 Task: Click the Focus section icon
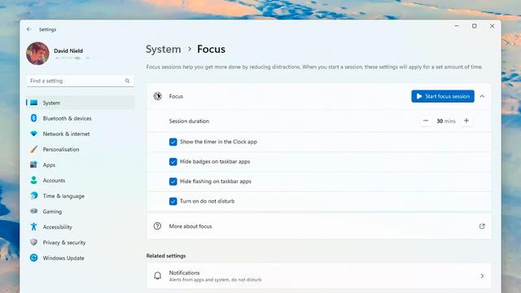[x=157, y=96]
